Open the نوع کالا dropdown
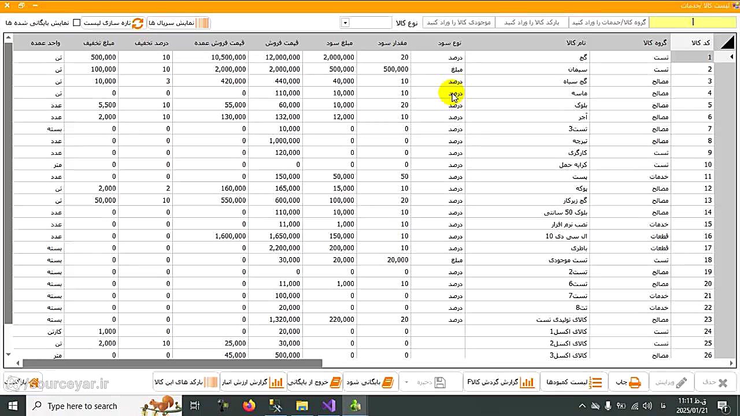Viewport: 740px width, 416px height. coord(345,23)
